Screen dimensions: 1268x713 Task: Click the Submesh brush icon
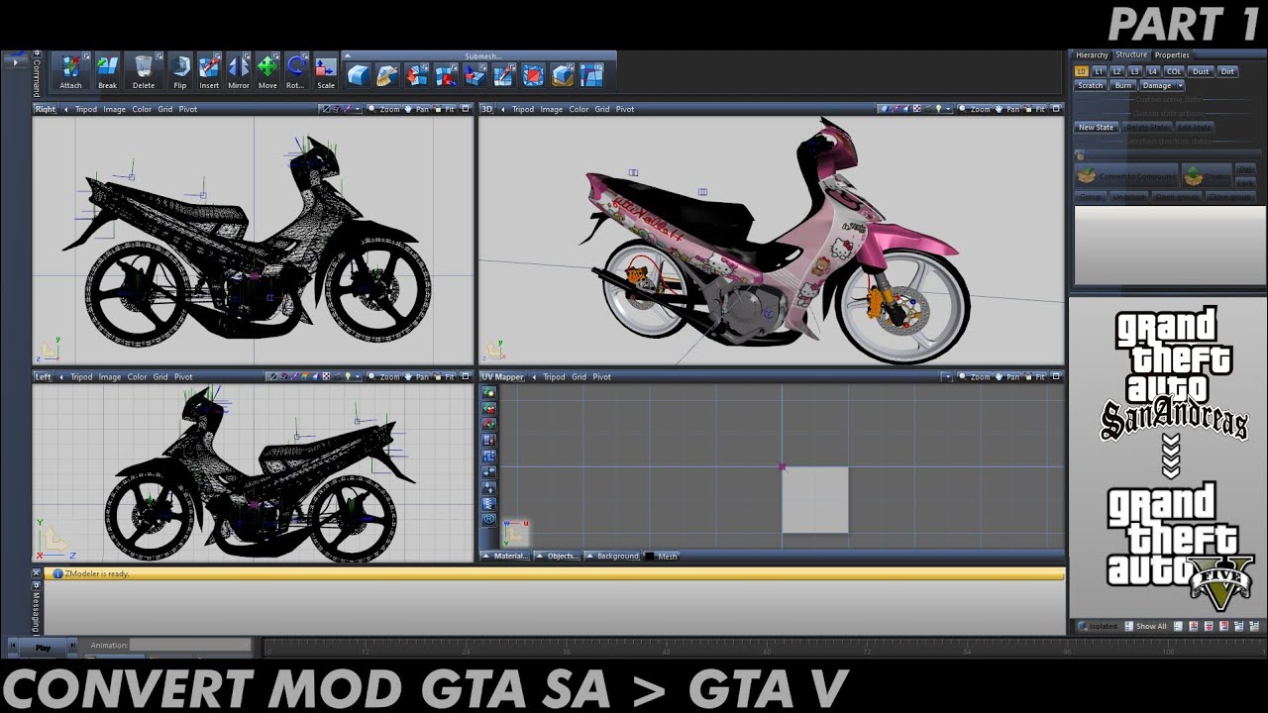tap(387, 75)
